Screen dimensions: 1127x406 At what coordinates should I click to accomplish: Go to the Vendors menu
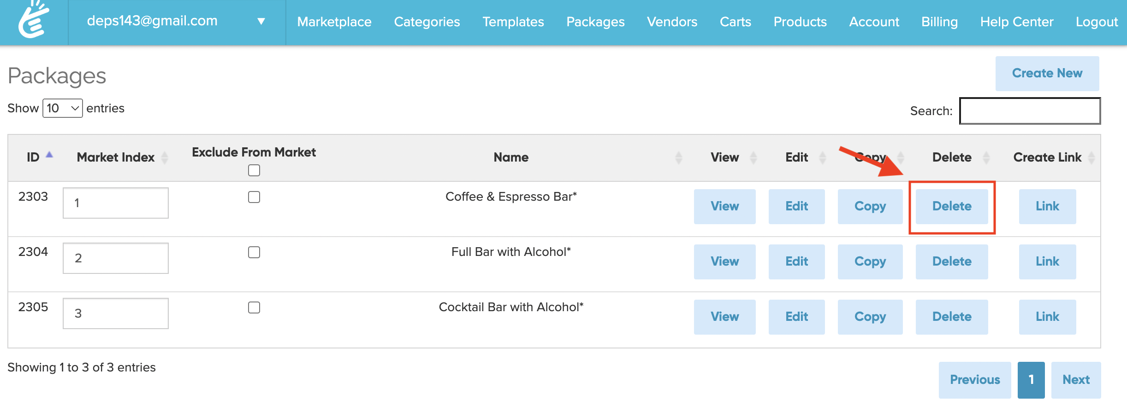[672, 22]
